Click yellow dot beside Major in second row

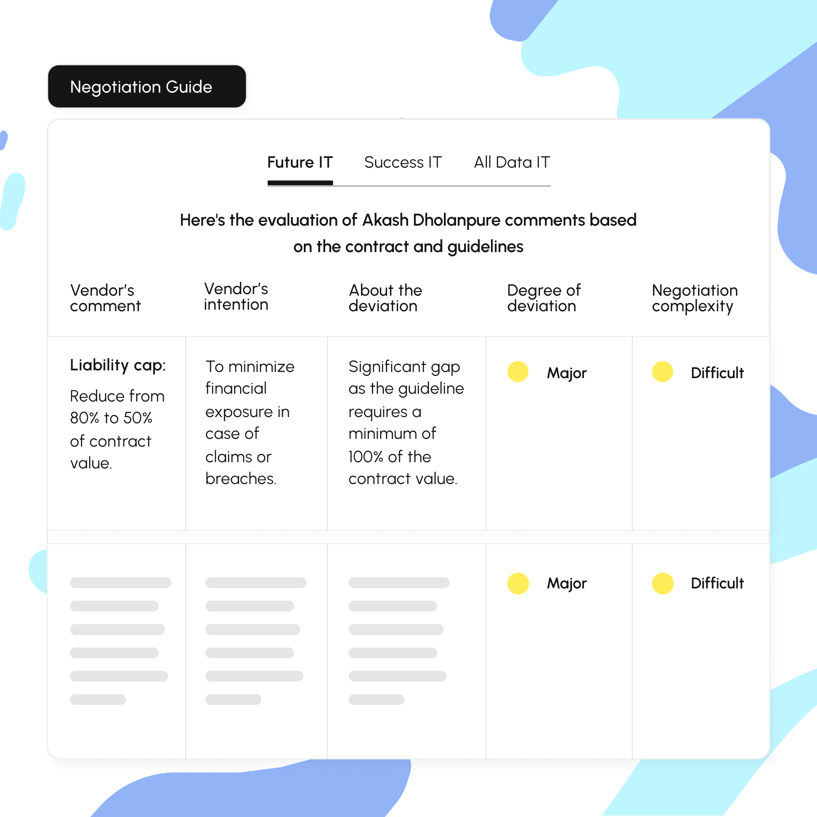pyautogui.click(x=517, y=583)
